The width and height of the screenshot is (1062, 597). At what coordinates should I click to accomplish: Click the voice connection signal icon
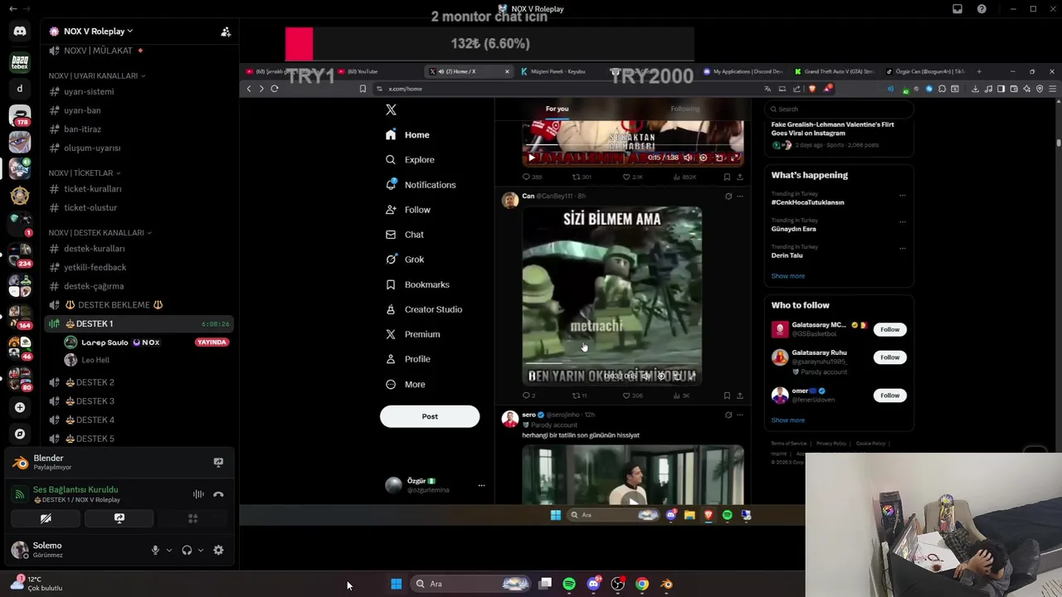click(20, 494)
